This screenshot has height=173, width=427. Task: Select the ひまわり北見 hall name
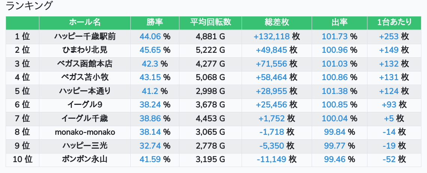pos(85,50)
